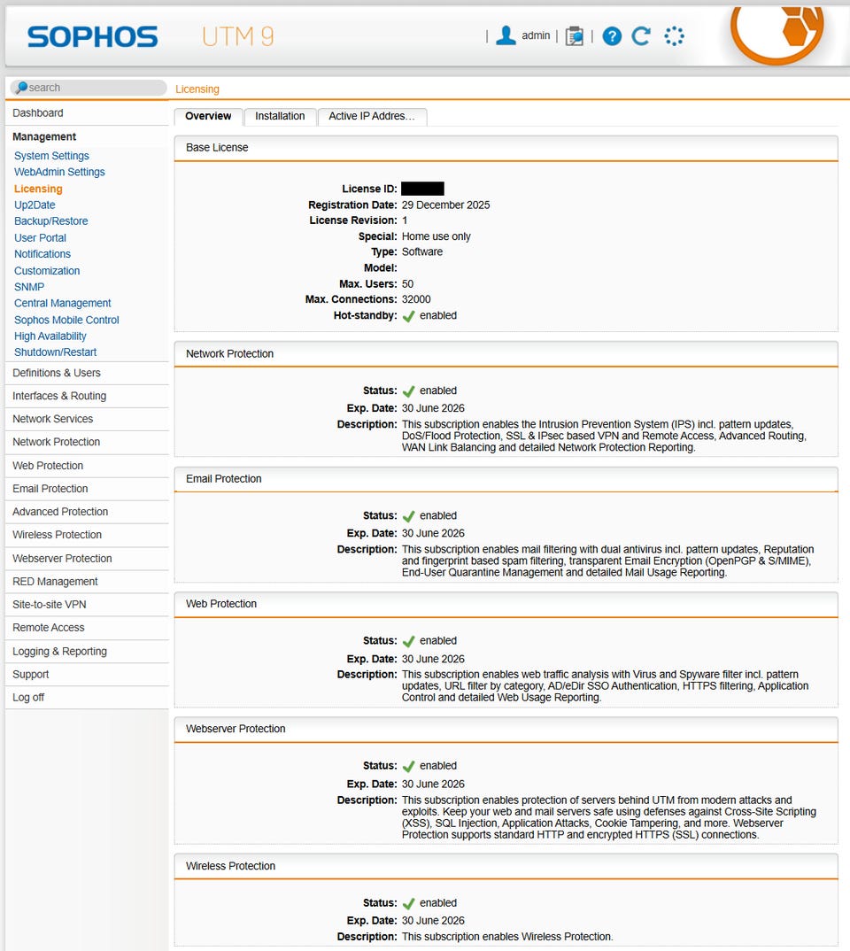Viewport: 850px width, 951px height.
Task: Click the Type value Software
Action: click(x=422, y=251)
